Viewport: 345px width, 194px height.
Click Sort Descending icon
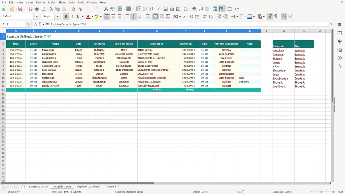pos(152,9)
